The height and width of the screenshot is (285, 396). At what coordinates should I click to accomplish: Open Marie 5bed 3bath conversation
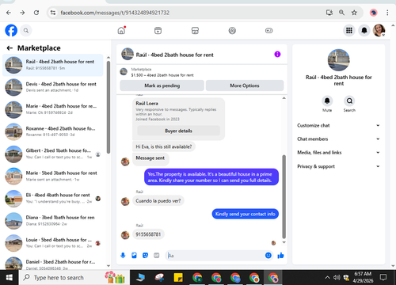coord(53,177)
